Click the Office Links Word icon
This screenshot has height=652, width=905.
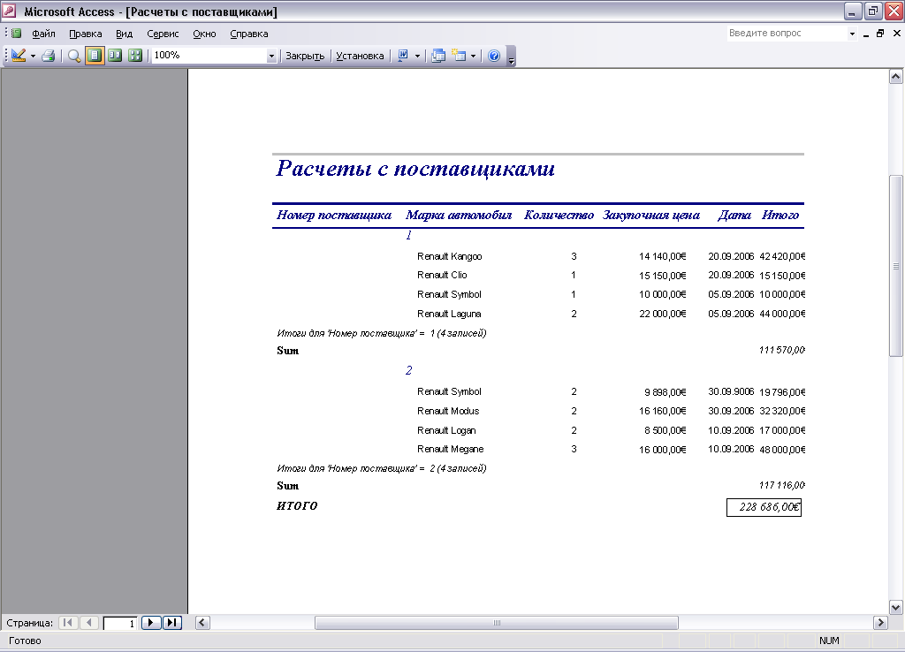(x=403, y=56)
